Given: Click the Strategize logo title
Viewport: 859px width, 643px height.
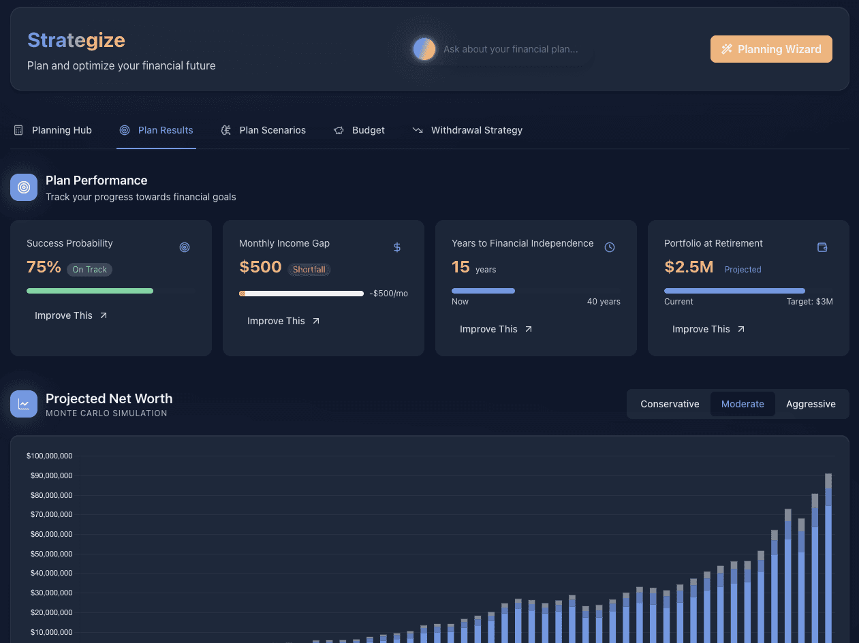Looking at the screenshot, I should [76, 40].
